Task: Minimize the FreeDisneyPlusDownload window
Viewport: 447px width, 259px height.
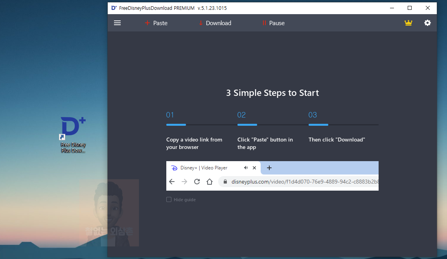Action: 392,8
